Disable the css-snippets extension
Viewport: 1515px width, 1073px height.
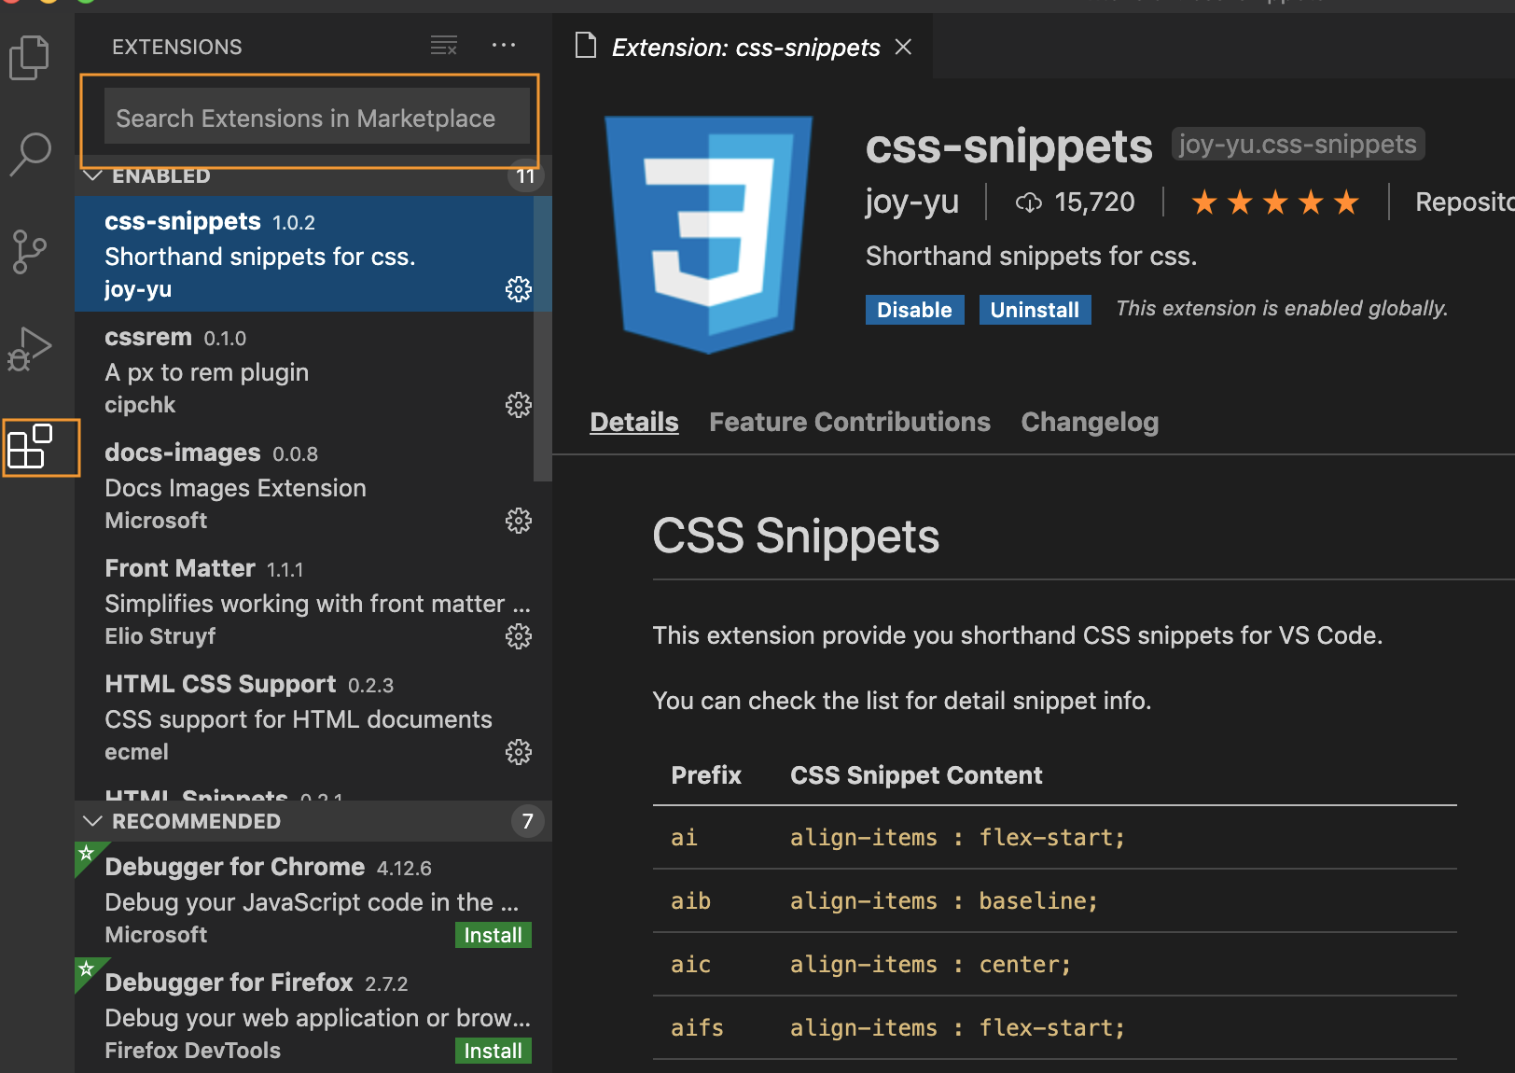pos(914,310)
